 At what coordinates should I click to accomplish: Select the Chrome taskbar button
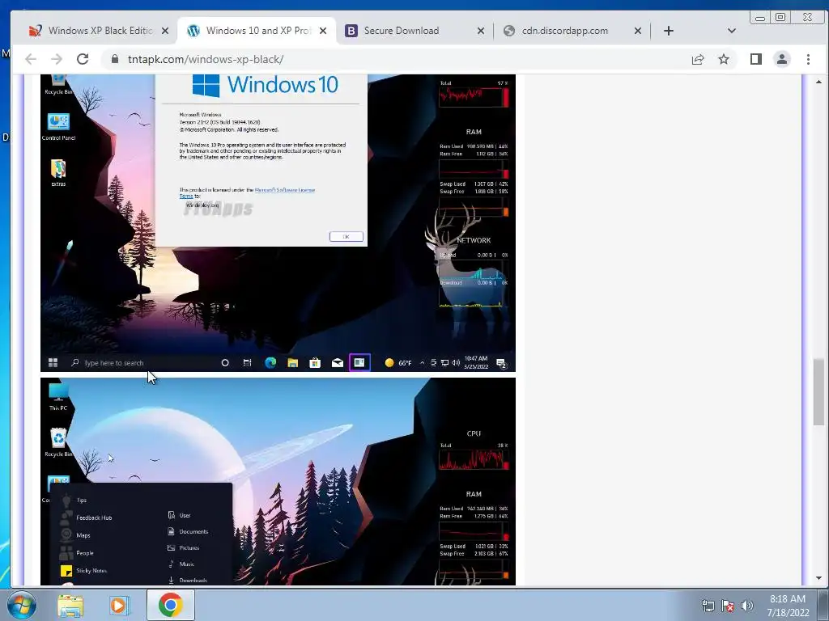tap(170, 605)
